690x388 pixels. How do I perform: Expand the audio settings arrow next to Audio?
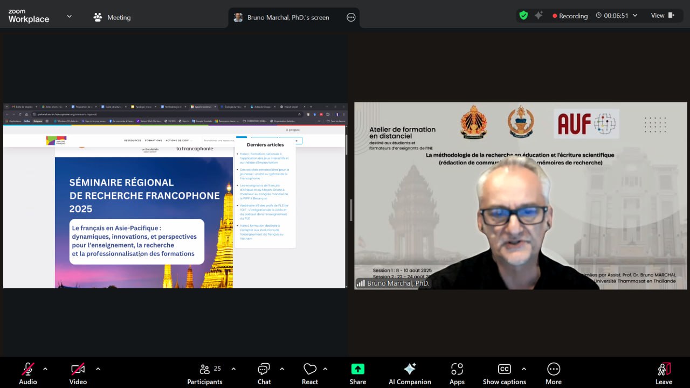(x=45, y=369)
